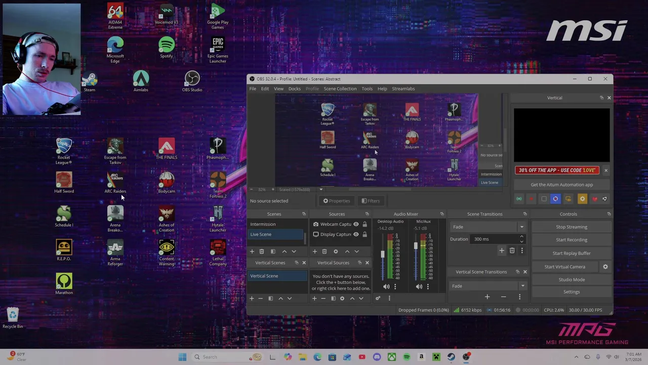
Task: Show hidden system tray icons chevron
Action: [x=576, y=357]
